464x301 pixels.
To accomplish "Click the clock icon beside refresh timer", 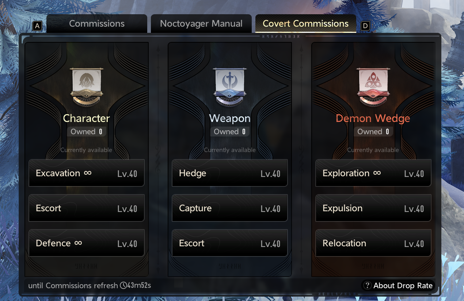I will tap(123, 285).
